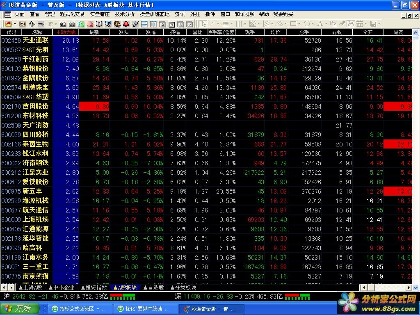Click the chart window icon after layouts
Viewport: 420px width, 315px height.
[162, 24]
